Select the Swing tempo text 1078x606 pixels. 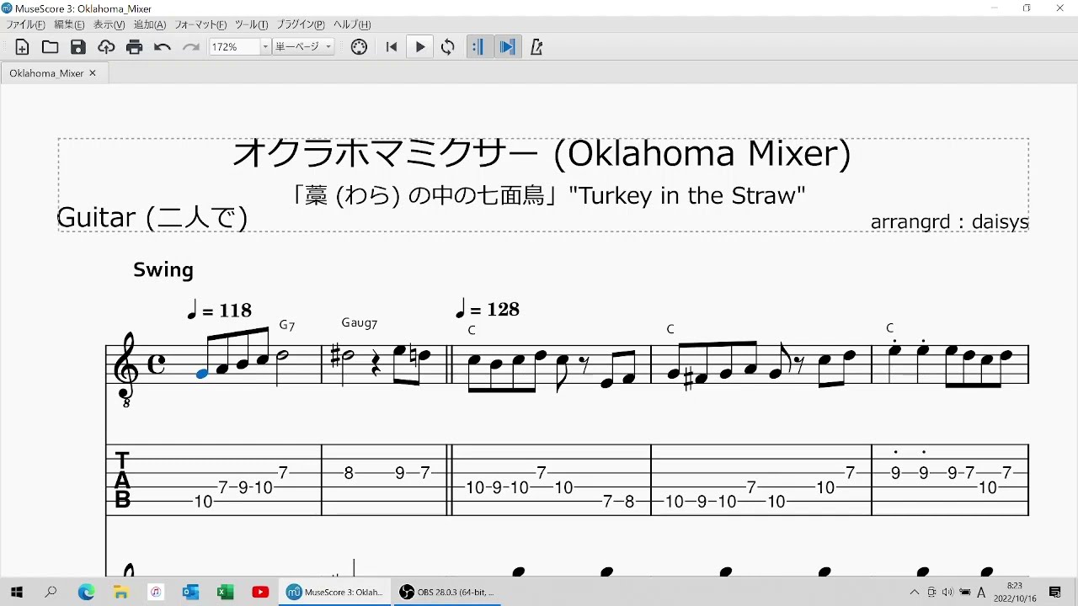(163, 270)
